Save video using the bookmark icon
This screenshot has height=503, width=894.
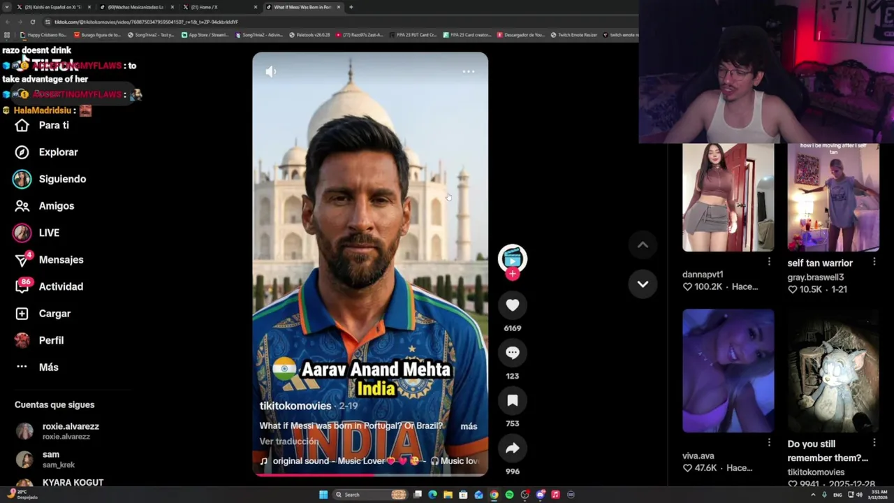(512, 400)
